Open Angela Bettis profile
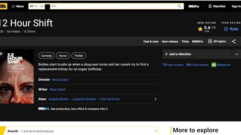This screenshot has height=135, width=241. pyautogui.click(x=58, y=99)
